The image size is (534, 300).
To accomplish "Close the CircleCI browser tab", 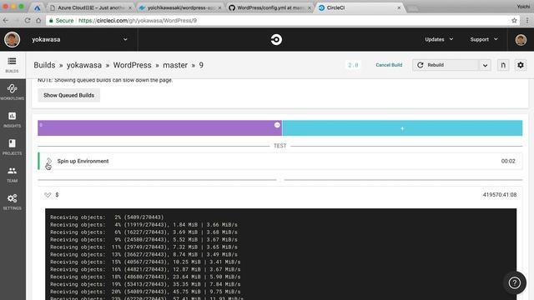I will (399, 7).
